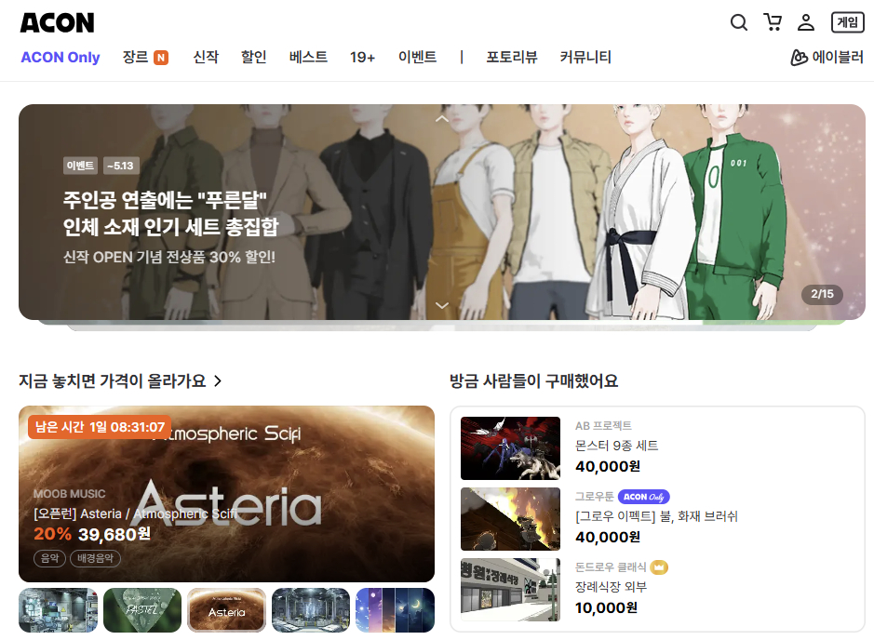The width and height of the screenshot is (874, 640).
Task: Open the search magnifier icon
Action: (x=738, y=22)
